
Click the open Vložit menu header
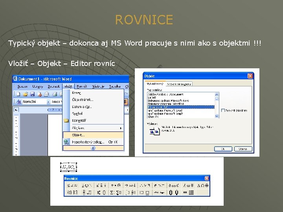[x=68, y=86]
